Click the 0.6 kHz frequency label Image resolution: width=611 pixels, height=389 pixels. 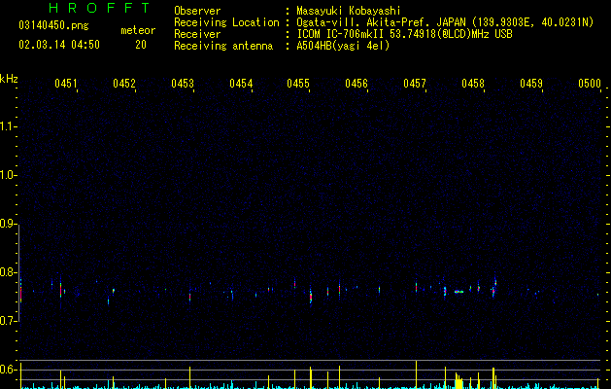[x=8, y=370]
